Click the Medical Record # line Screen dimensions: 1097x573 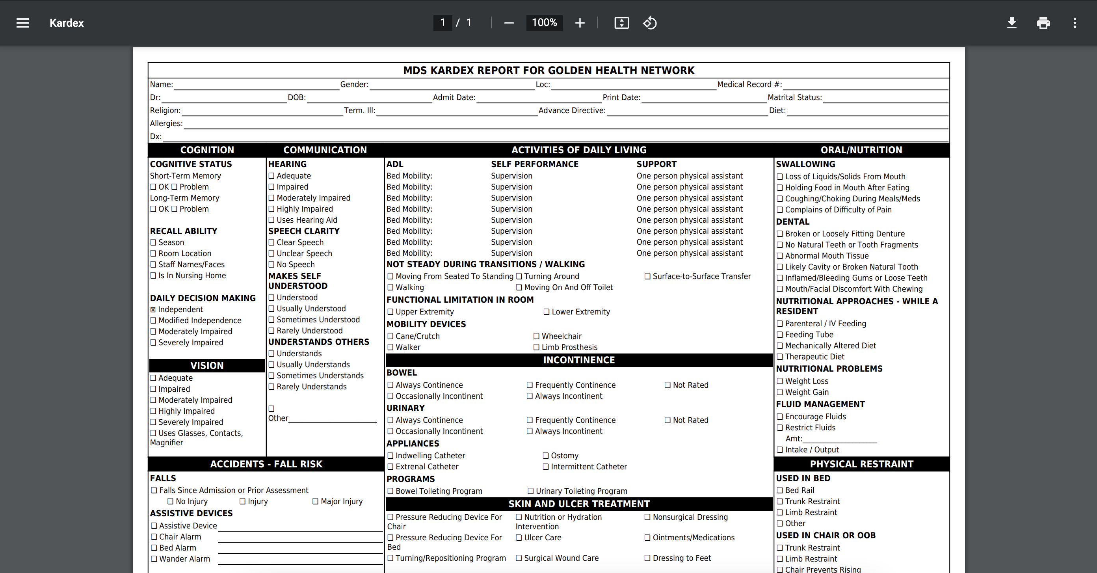(865, 85)
